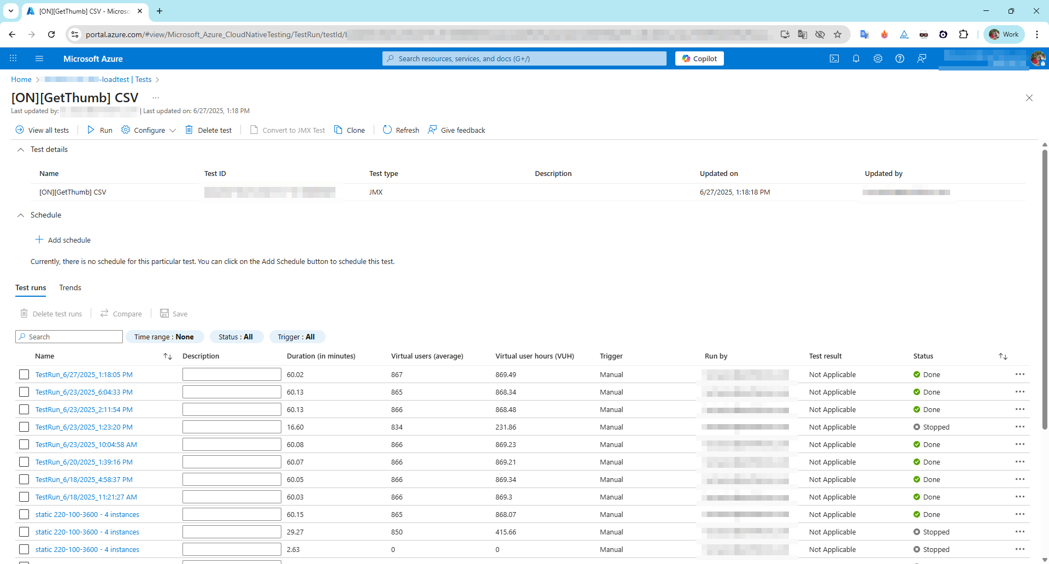This screenshot has height=564, width=1049.
Task: Open Azure Cloud Shell icon
Action: pyautogui.click(x=834, y=58)
